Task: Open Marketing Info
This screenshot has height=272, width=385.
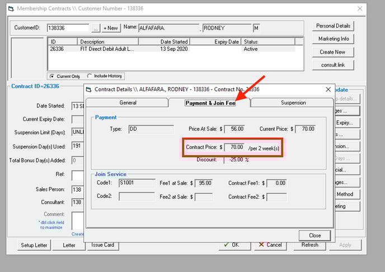Action: (x=333, y=39)
